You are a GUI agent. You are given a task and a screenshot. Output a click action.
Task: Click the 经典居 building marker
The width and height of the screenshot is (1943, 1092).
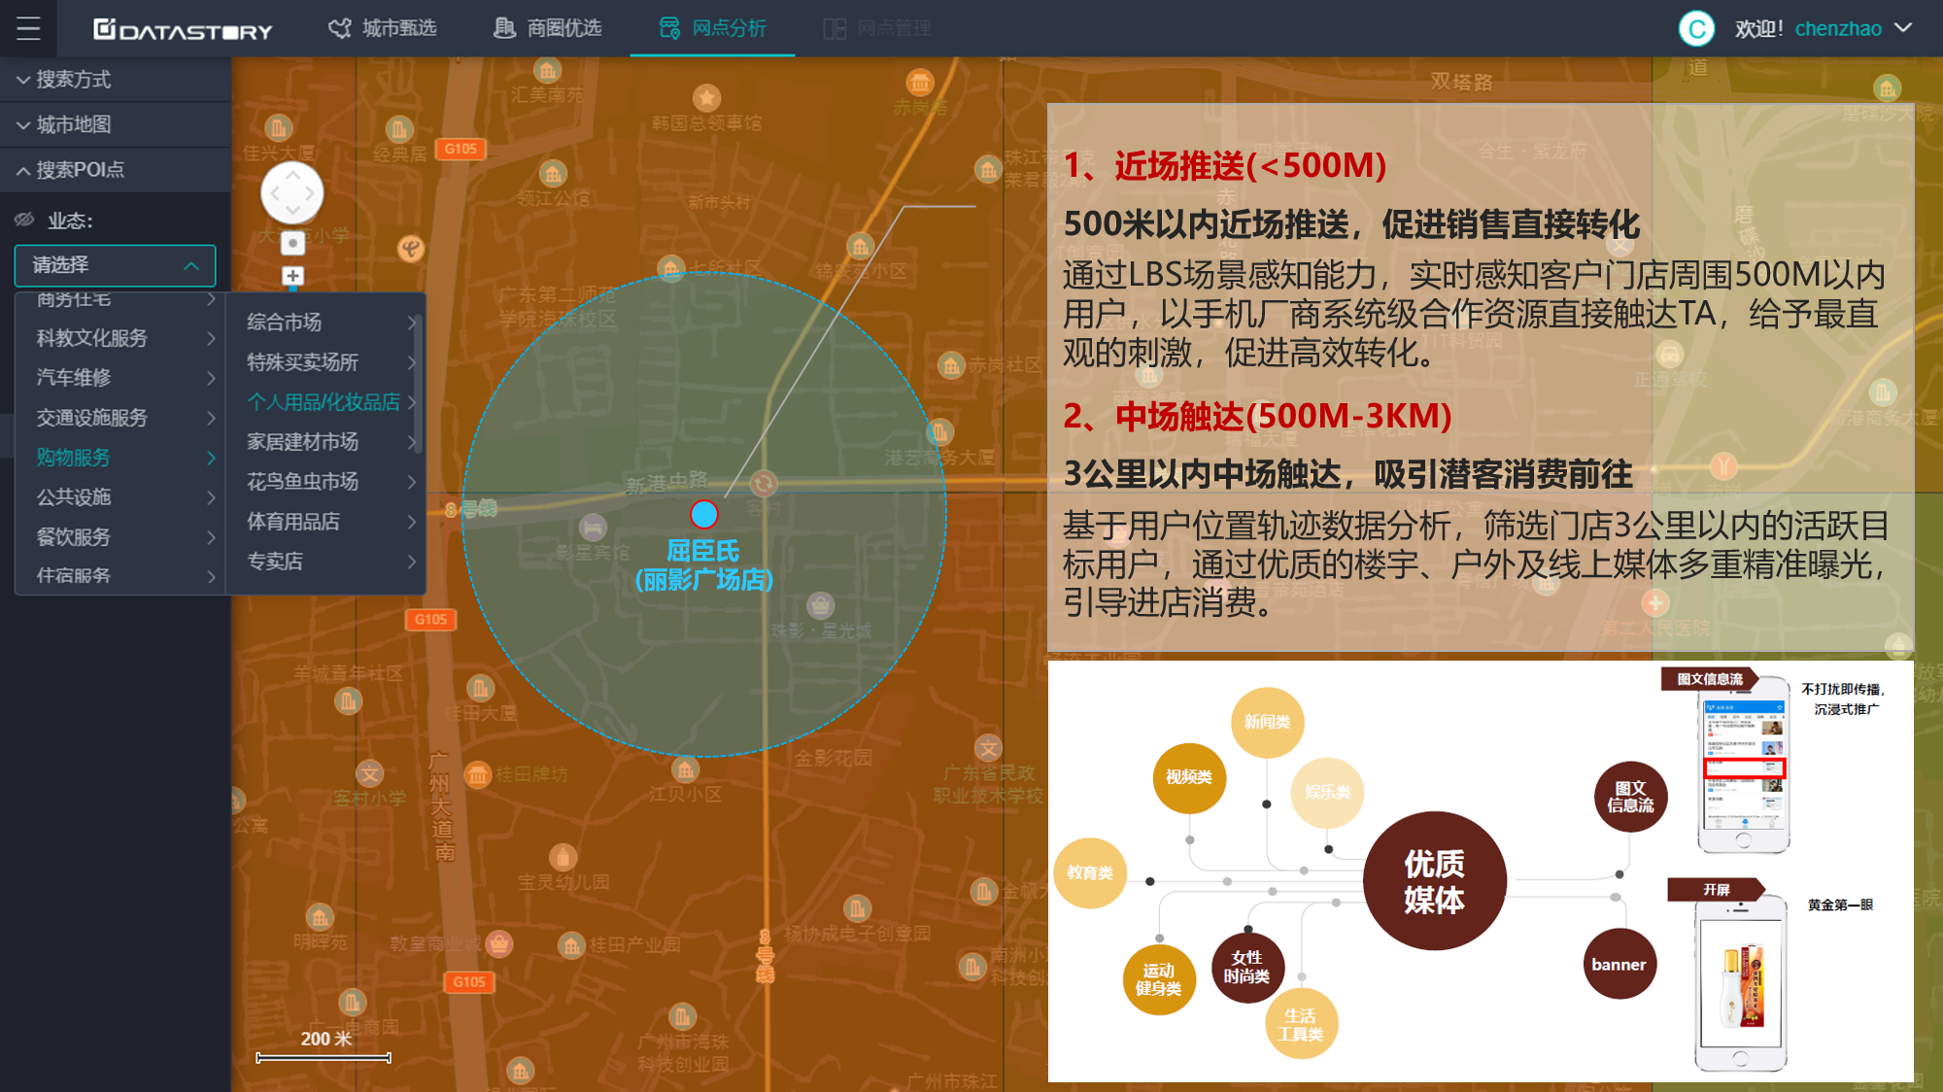399,129
